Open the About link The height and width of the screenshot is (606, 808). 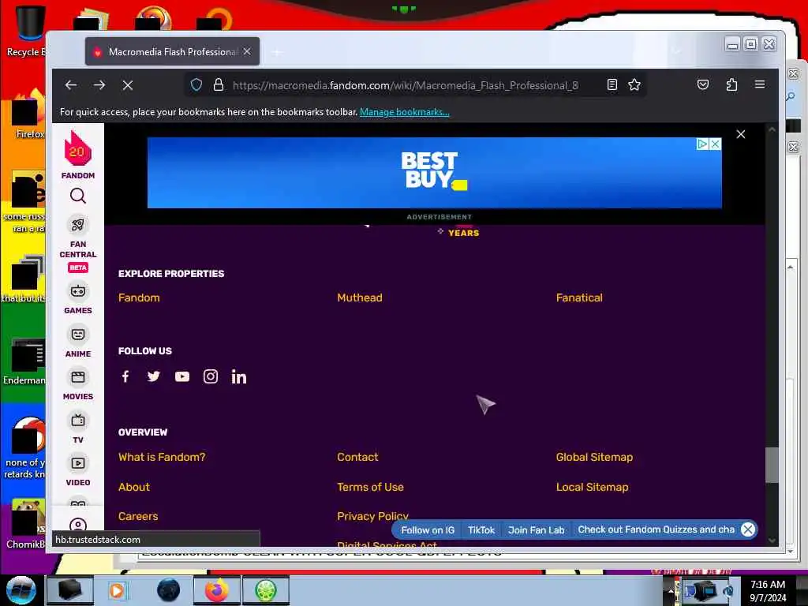tap(134, 487)
